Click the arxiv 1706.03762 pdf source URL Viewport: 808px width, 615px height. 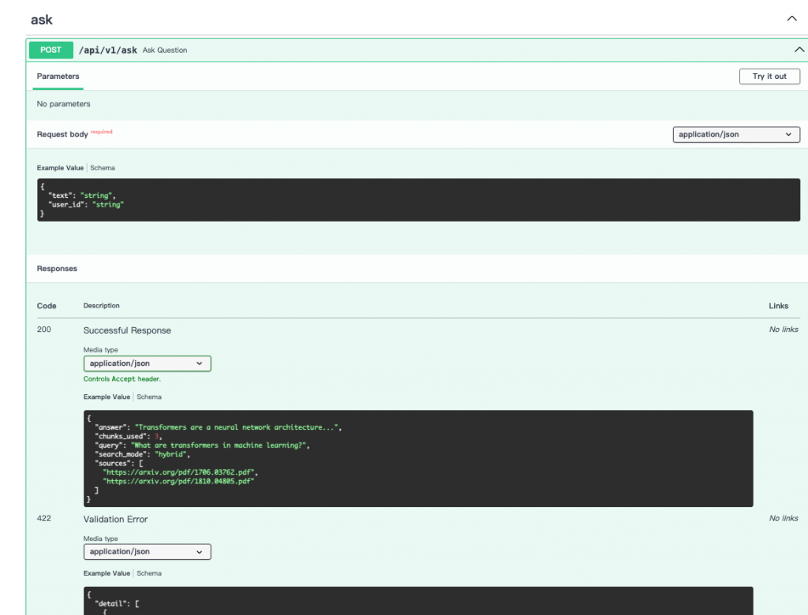coord(178,472)
